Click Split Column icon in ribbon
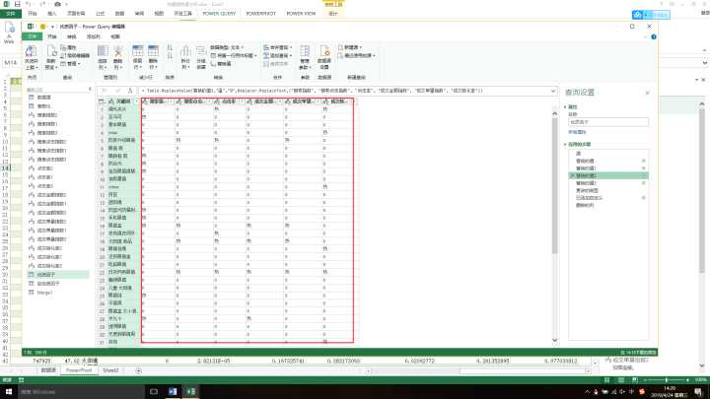 tap(185, 50)
